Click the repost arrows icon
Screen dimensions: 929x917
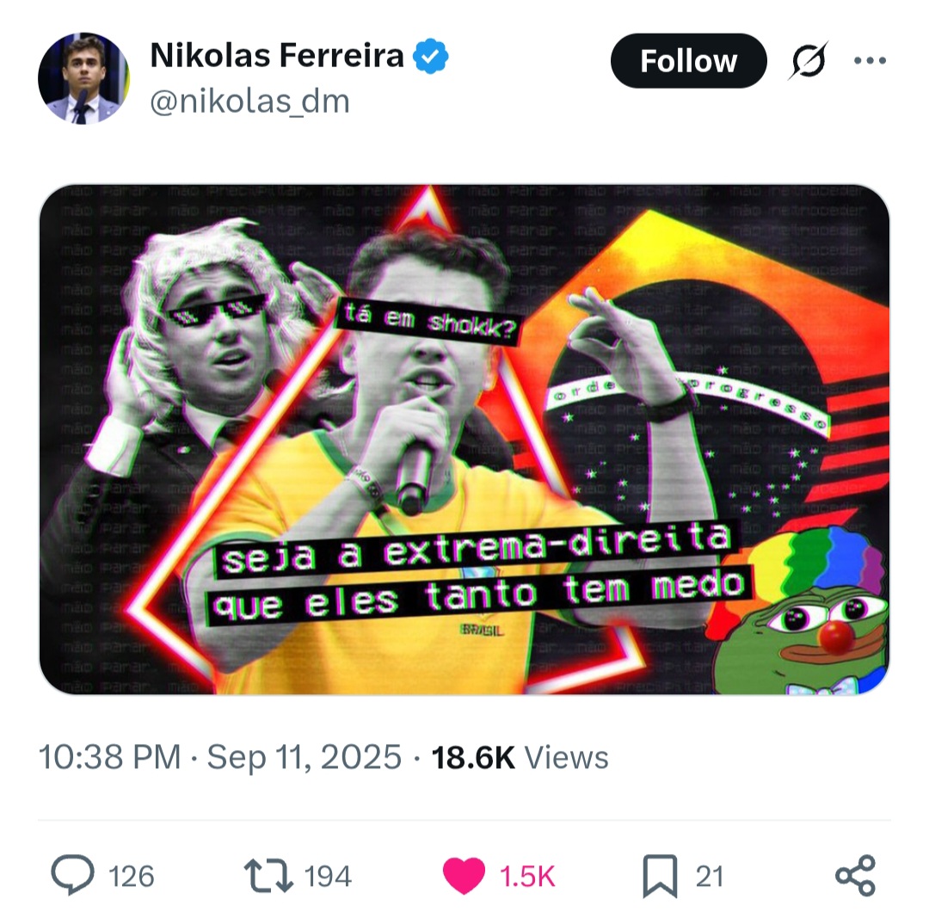[268, 876]
